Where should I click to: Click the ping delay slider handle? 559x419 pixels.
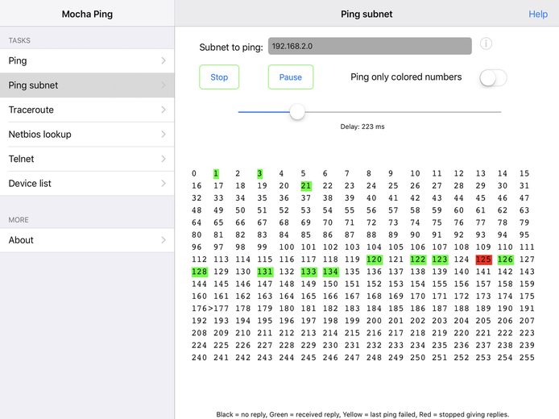tap(297, 112)
